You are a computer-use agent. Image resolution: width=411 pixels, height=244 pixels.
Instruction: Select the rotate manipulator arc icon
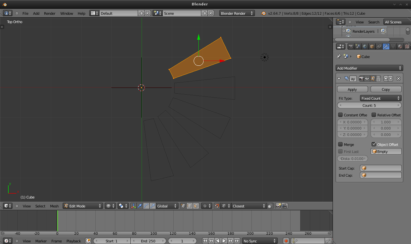click(x=146, y=206)
